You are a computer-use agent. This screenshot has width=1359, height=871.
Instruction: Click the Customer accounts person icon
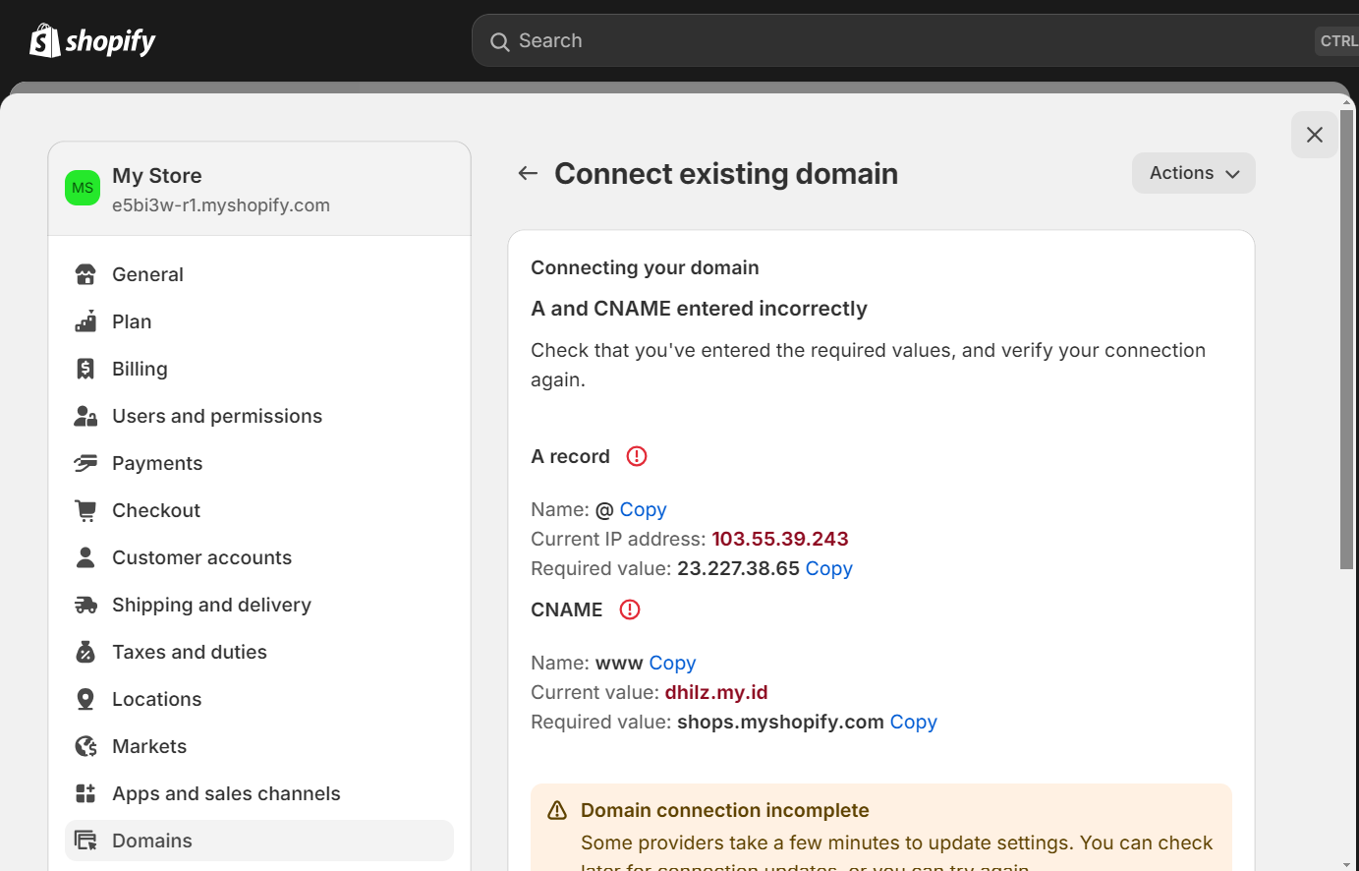(x=85, y=557)
